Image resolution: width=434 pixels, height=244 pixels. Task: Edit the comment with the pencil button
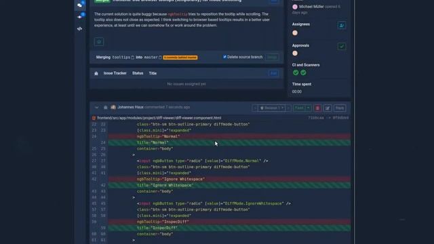pyautogui.click(x=328, y=108)
